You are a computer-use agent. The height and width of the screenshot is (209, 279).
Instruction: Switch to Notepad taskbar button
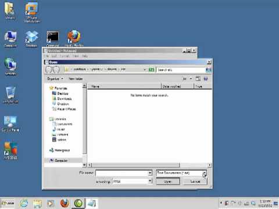(92, 203)
